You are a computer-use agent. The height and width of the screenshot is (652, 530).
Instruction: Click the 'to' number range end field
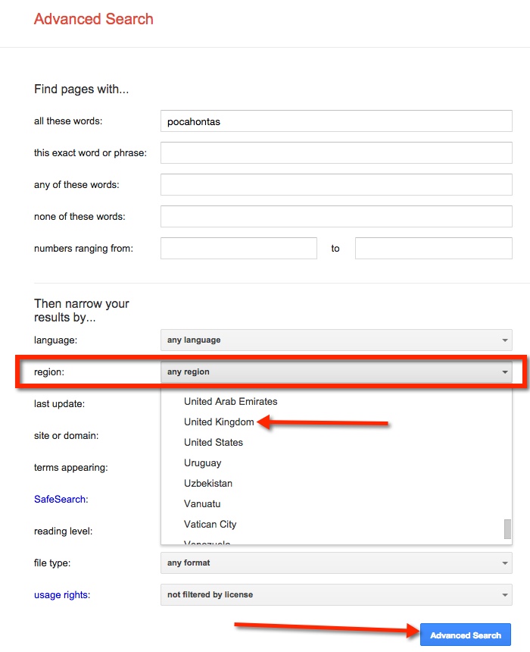coord(433,249)
